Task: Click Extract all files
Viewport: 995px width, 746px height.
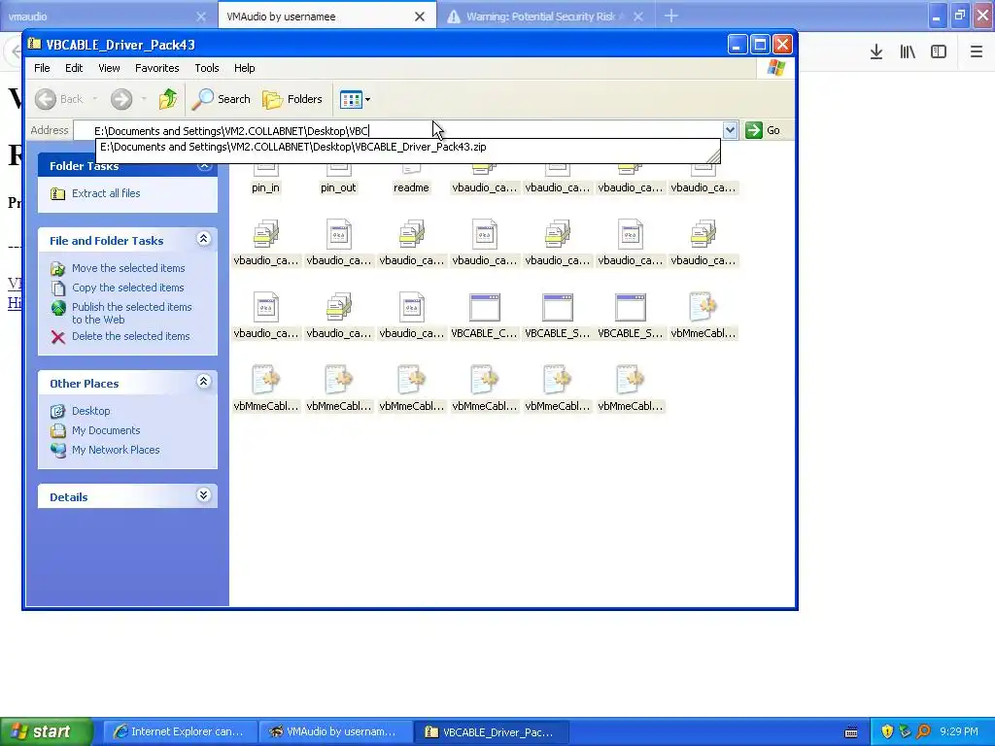Action: (x=106, y=193)
